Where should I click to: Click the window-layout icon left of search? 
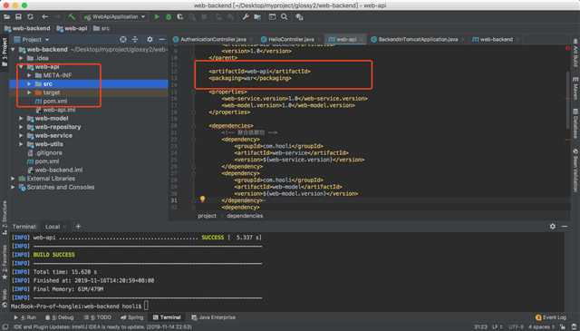tap(272, 17)
